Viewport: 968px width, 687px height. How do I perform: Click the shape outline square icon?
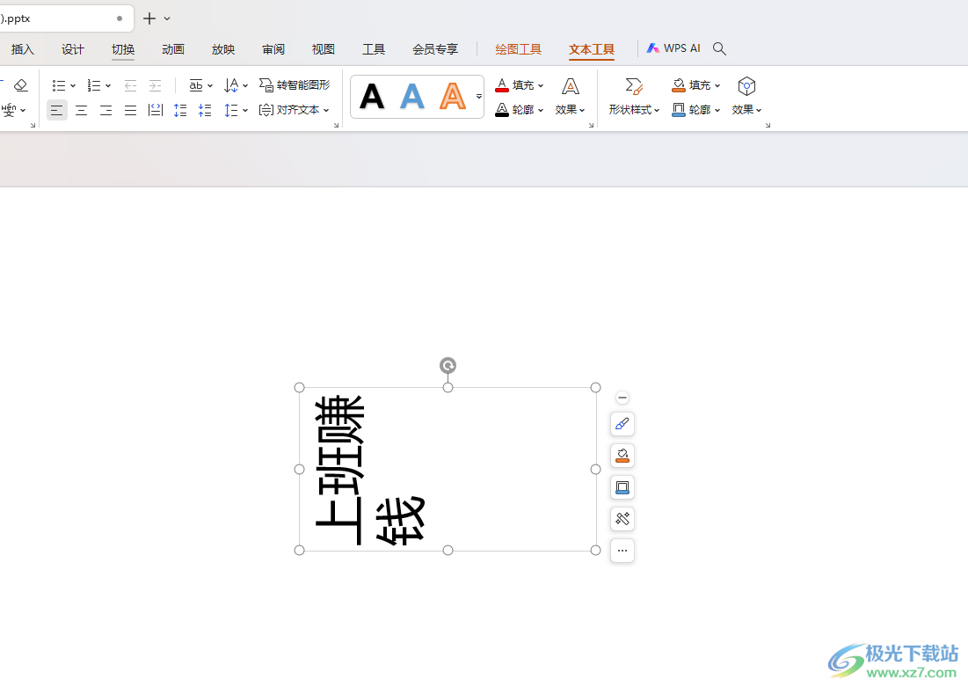click(679, 110)
